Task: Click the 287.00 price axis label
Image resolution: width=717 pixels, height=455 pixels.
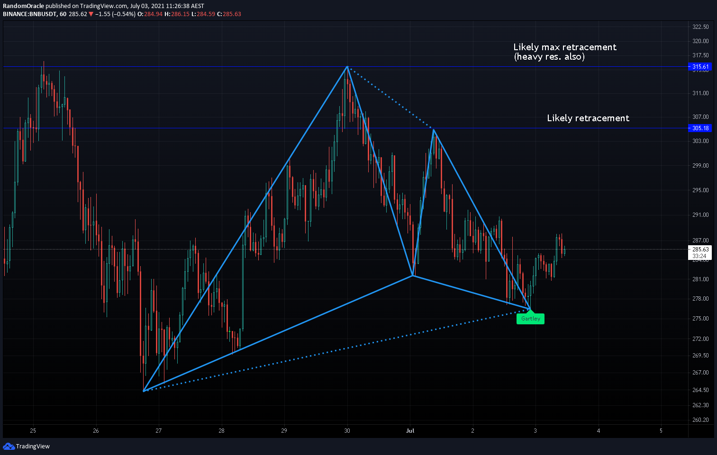Action: tap(700, 241)
